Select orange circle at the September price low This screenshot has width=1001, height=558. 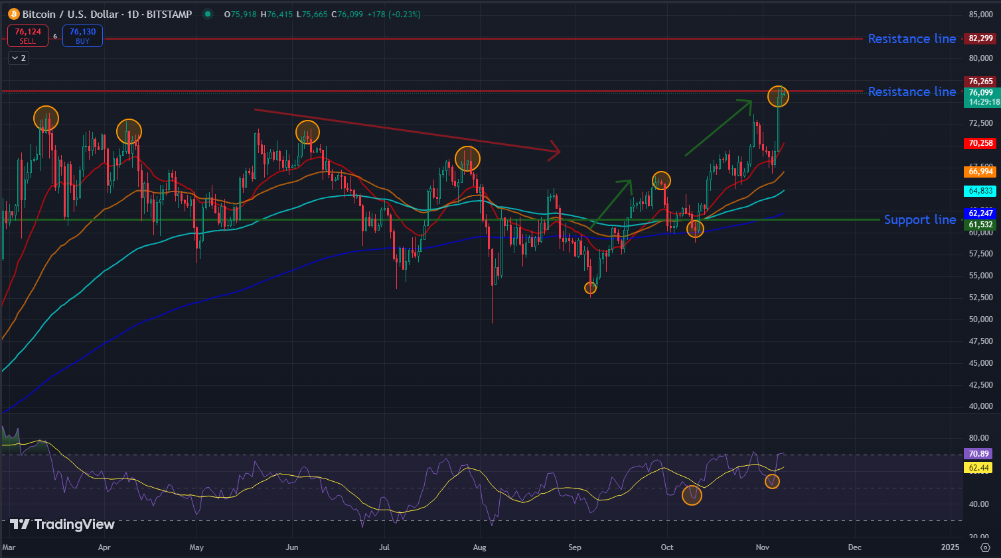590,288
